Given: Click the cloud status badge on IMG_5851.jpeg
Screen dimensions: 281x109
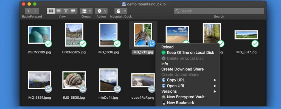Looking at the screenshot, I should [x=48, y=89].
